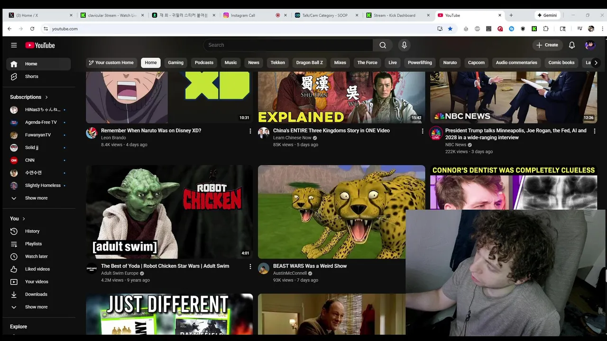The image size is (607, 341).
Task: Select the Powerlifting chip
Action: pyautogui.click(x=420, y=63)
